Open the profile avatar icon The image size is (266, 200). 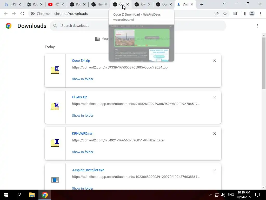252,14
